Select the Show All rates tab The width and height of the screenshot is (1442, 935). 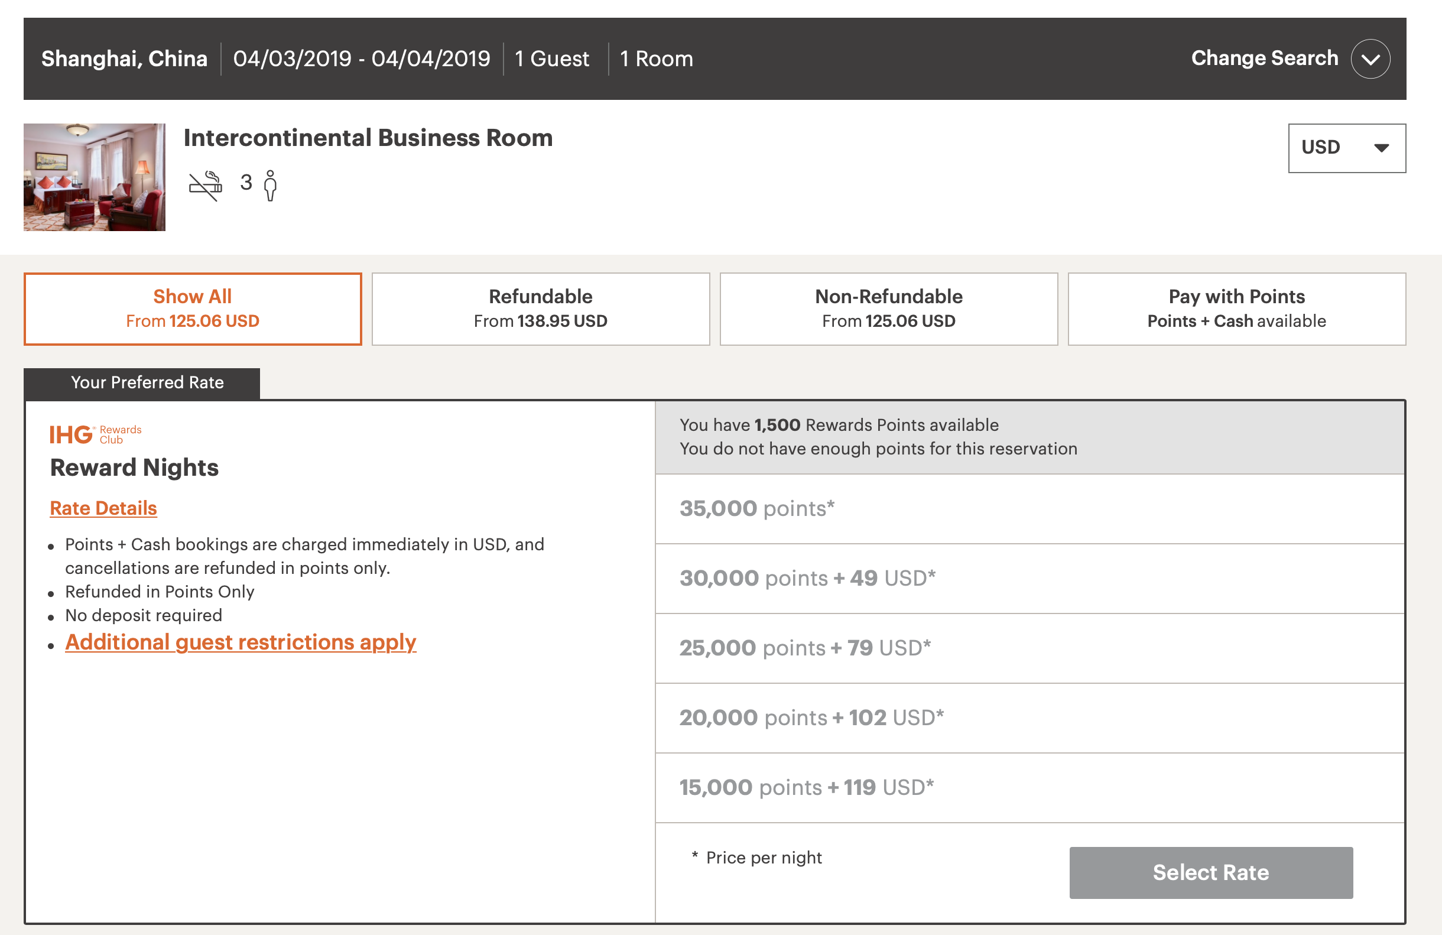(193, 309)
